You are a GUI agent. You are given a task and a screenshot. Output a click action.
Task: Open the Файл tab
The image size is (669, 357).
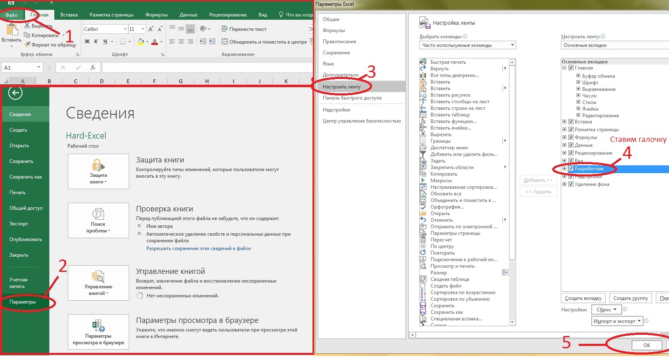pos(12,15)
